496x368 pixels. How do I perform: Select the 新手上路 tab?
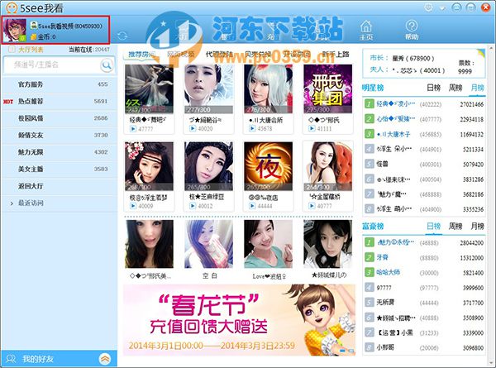pyautogui.click(x=336, y=55)
